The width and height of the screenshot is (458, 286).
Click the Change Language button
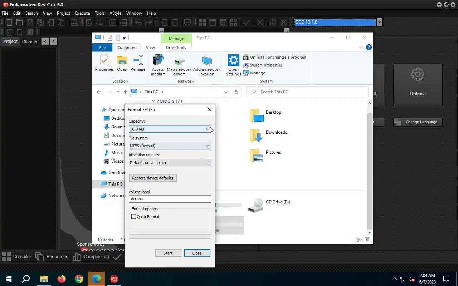(418, 122)
